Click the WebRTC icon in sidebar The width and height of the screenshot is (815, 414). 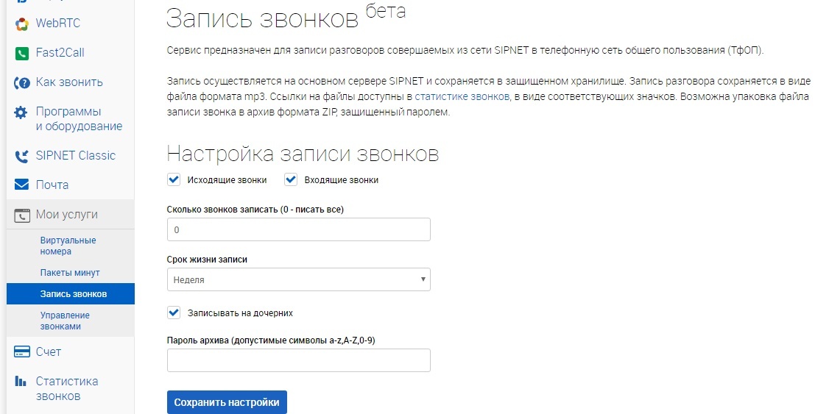pos(22,24)
